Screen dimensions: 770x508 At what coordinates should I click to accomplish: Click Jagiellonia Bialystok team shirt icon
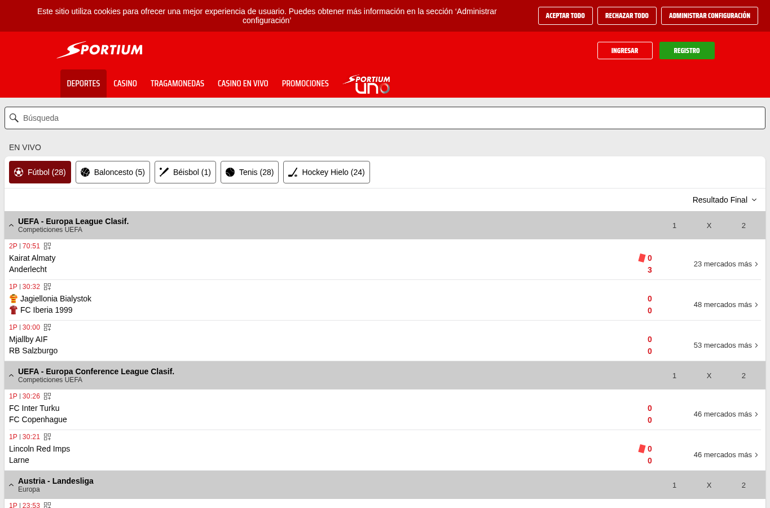click(x=14, y=299)
